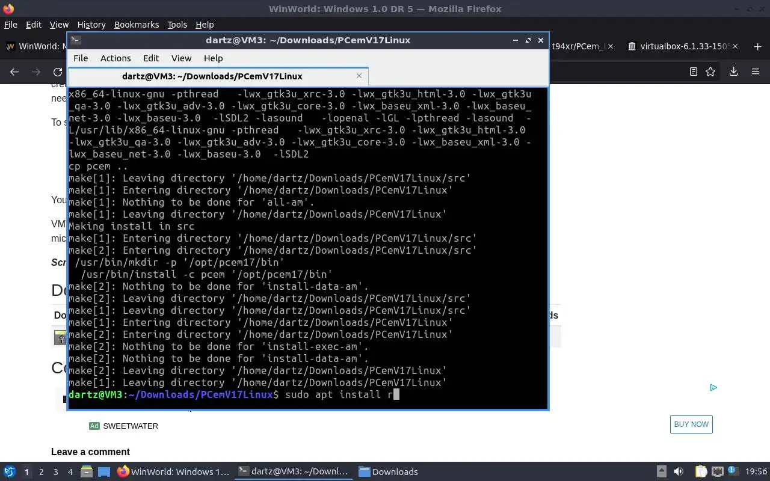This screenshot has width=770, height=481.
Task: Open clipboard manager tray icon
Action: pyautogui.click(x=701, y=471)
